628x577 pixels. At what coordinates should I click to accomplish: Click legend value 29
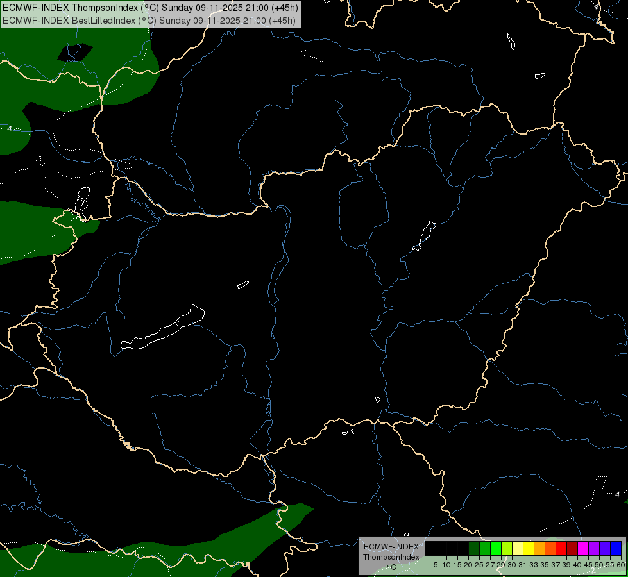[x=502, y=565]
